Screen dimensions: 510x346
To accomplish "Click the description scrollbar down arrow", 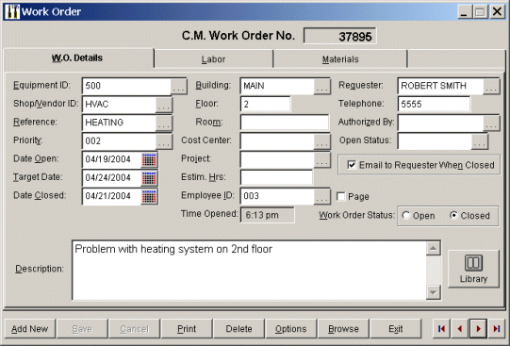I will pyautogui.click(x=434, y=292).
